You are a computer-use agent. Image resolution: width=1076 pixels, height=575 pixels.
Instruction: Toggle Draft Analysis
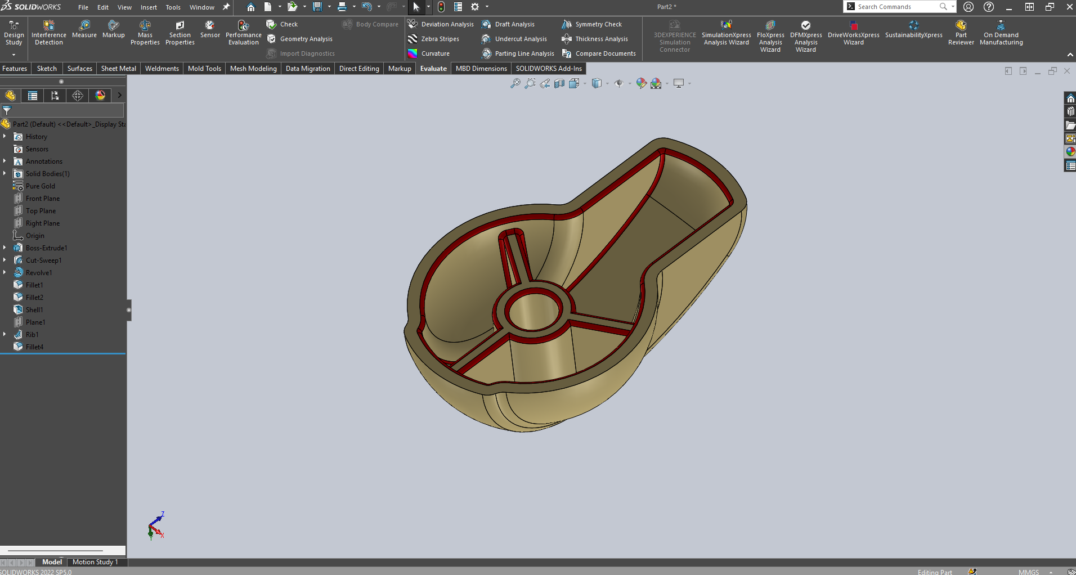[x=508, y=24]
